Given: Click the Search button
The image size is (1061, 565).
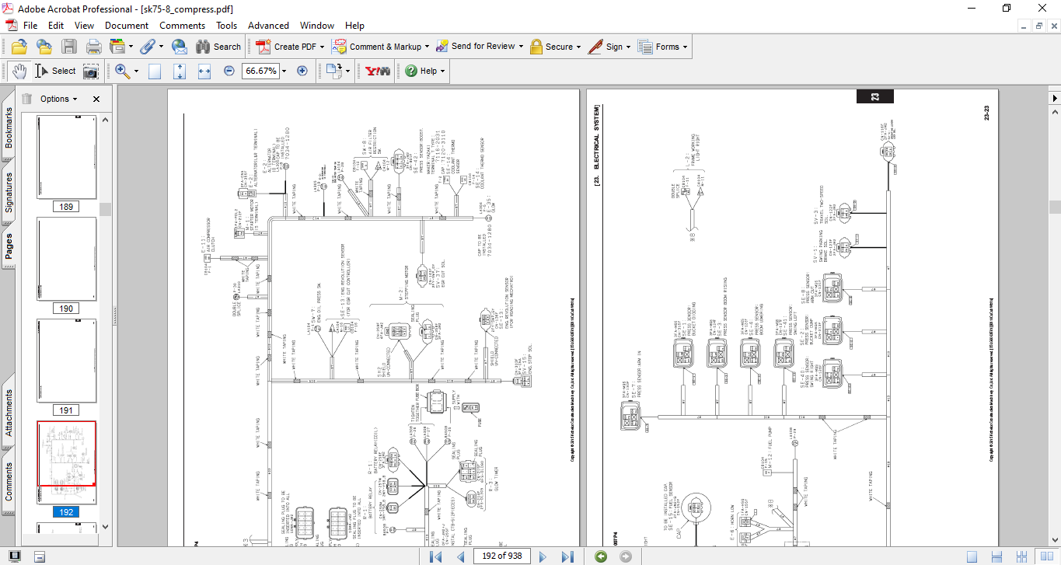Looking at the screenshot, I should (218, 47).
